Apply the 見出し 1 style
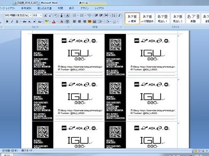209x156 pixels. click(163, 18)
